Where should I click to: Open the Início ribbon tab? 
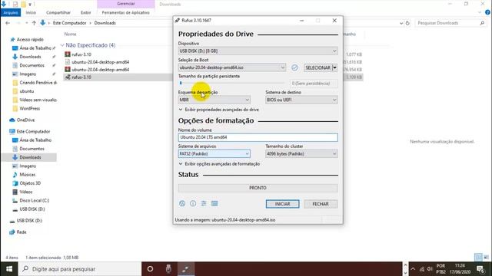coord(31,12)
